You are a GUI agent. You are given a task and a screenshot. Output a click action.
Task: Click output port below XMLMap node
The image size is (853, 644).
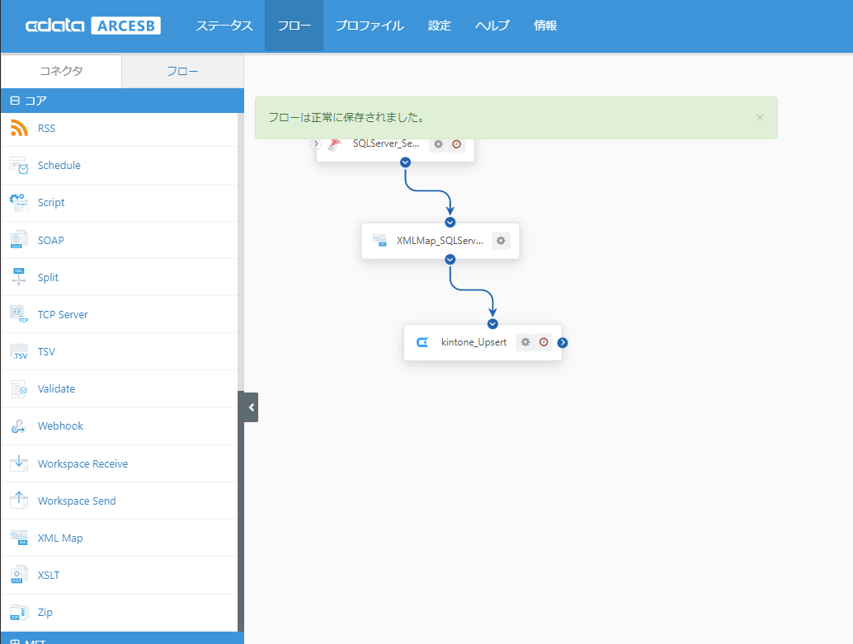(450, 260)
